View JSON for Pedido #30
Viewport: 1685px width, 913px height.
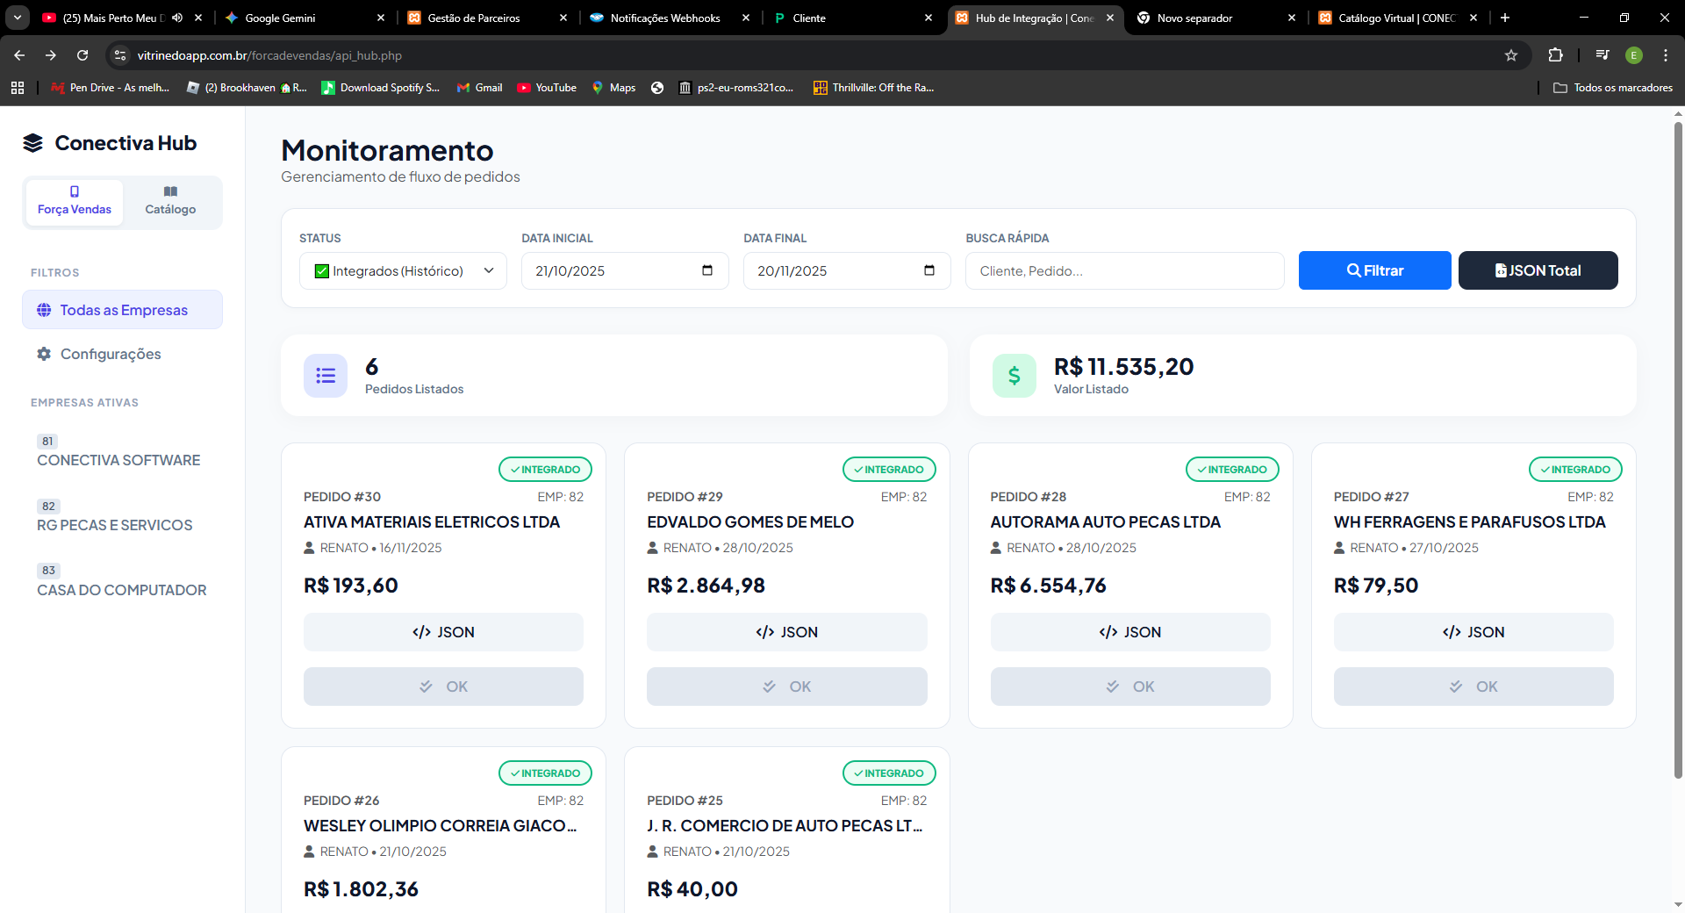click(x=443, y=632)
